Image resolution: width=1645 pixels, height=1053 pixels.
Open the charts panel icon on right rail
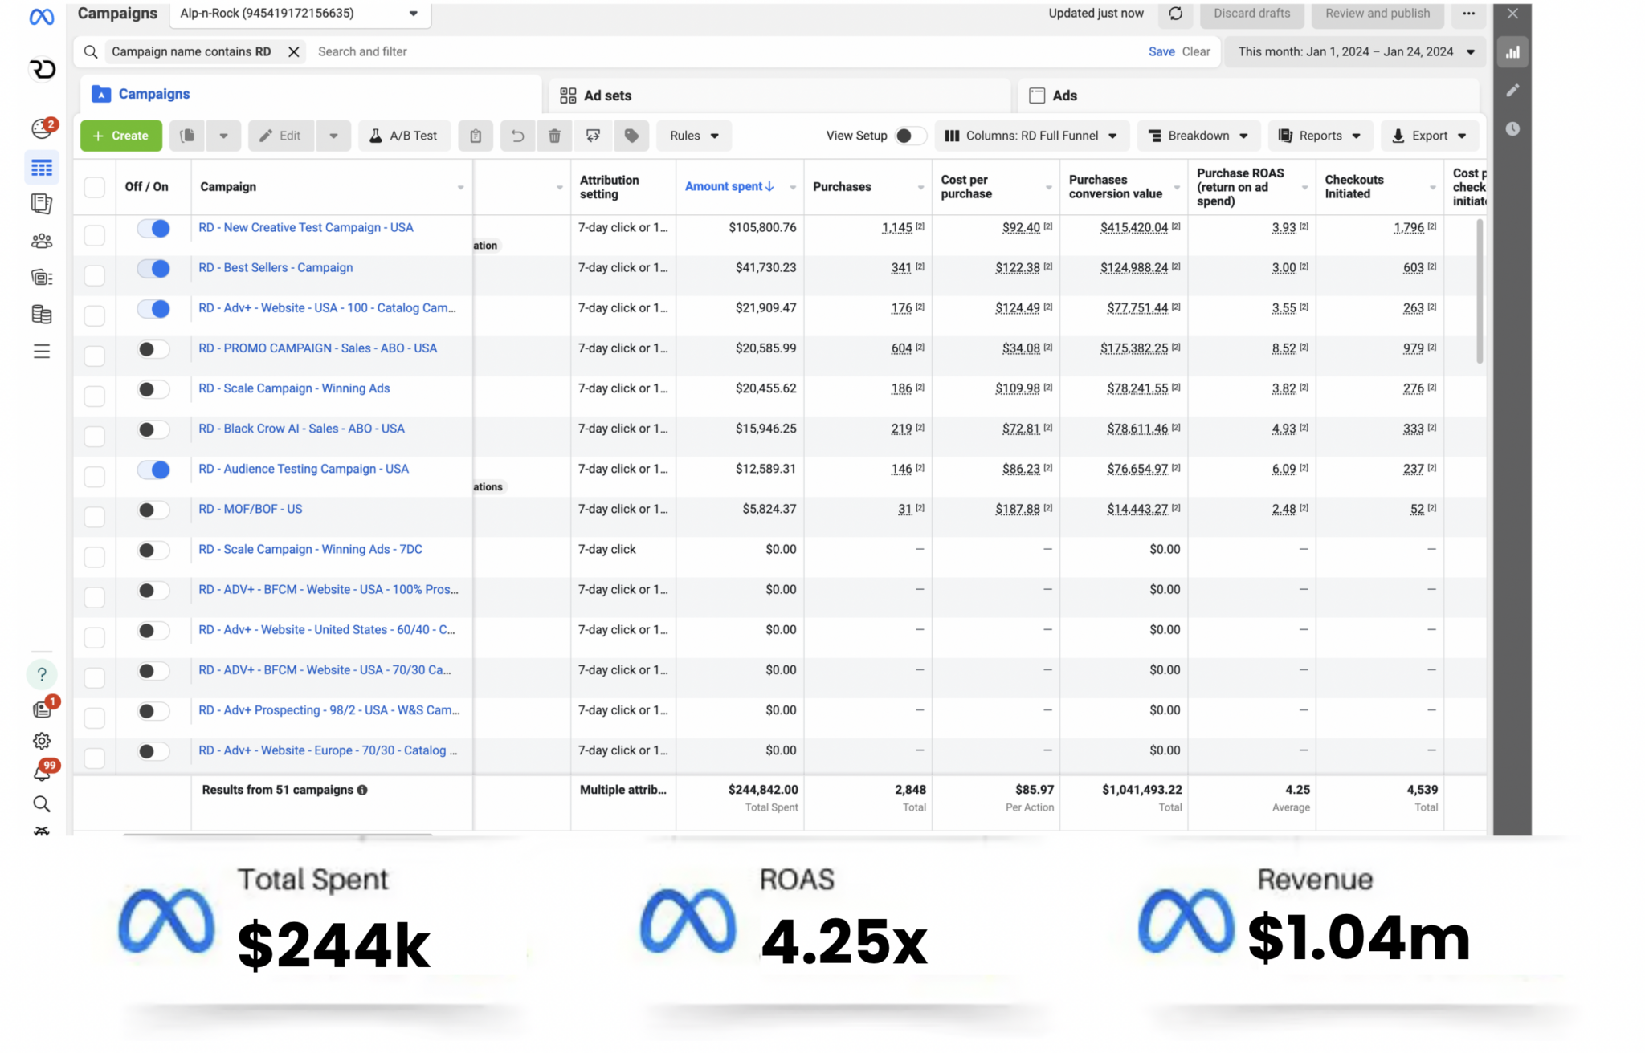pyautogui.click(x=1512, y=52)
